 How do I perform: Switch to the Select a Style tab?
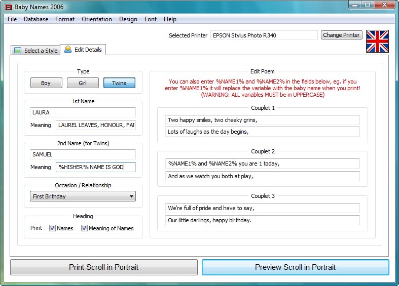35,50
